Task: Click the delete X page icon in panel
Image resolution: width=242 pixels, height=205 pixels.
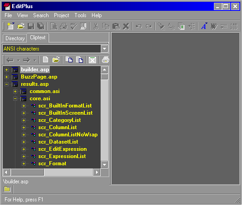Action: point(92,60)
